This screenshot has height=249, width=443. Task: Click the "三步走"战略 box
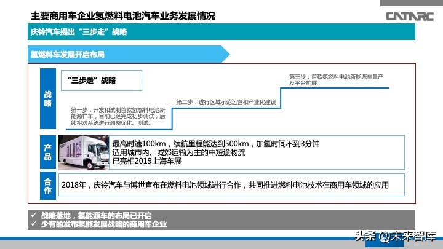coord(102,81)
